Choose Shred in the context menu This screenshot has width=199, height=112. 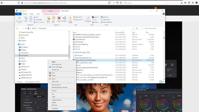(53, 75)
